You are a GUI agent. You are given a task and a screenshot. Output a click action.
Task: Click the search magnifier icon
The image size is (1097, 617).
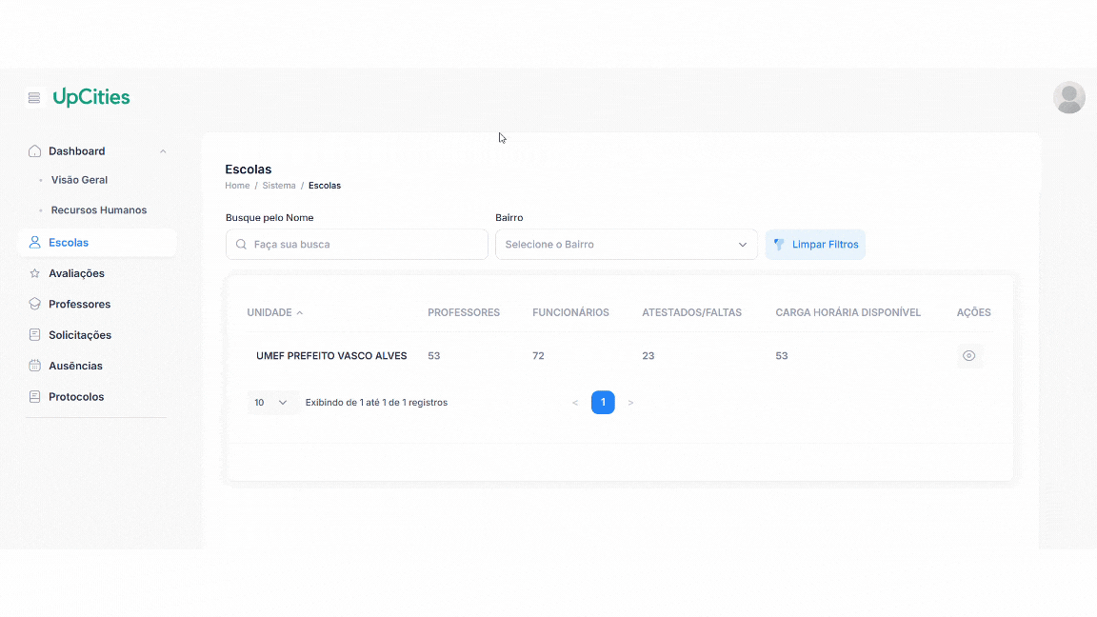point(241,244)
